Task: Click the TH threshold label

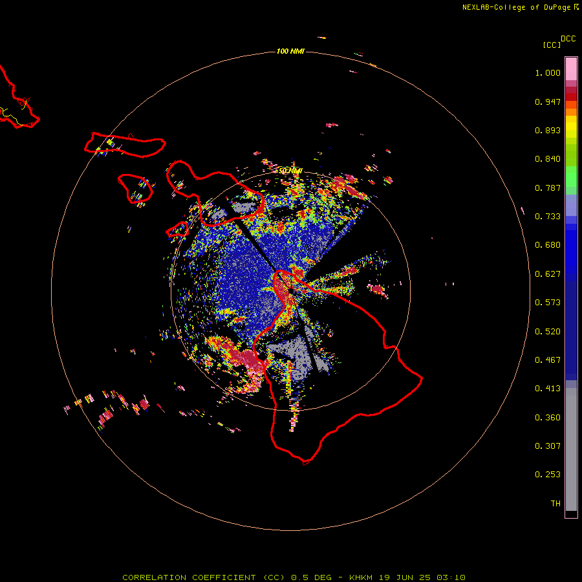Action: (555, 504)
